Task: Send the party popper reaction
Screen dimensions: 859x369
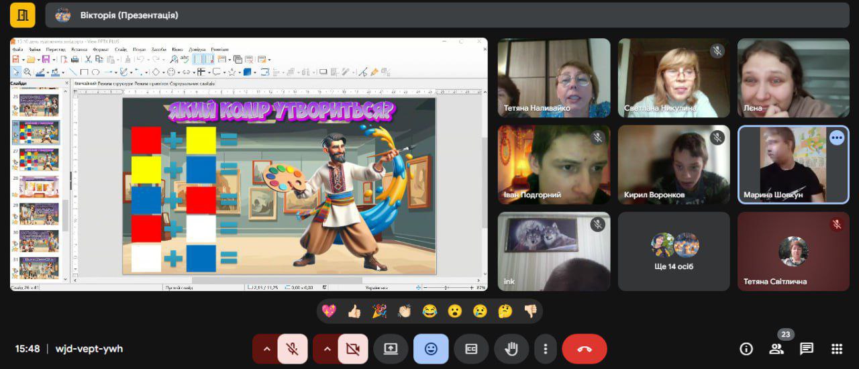Action: tap(379, 311)
